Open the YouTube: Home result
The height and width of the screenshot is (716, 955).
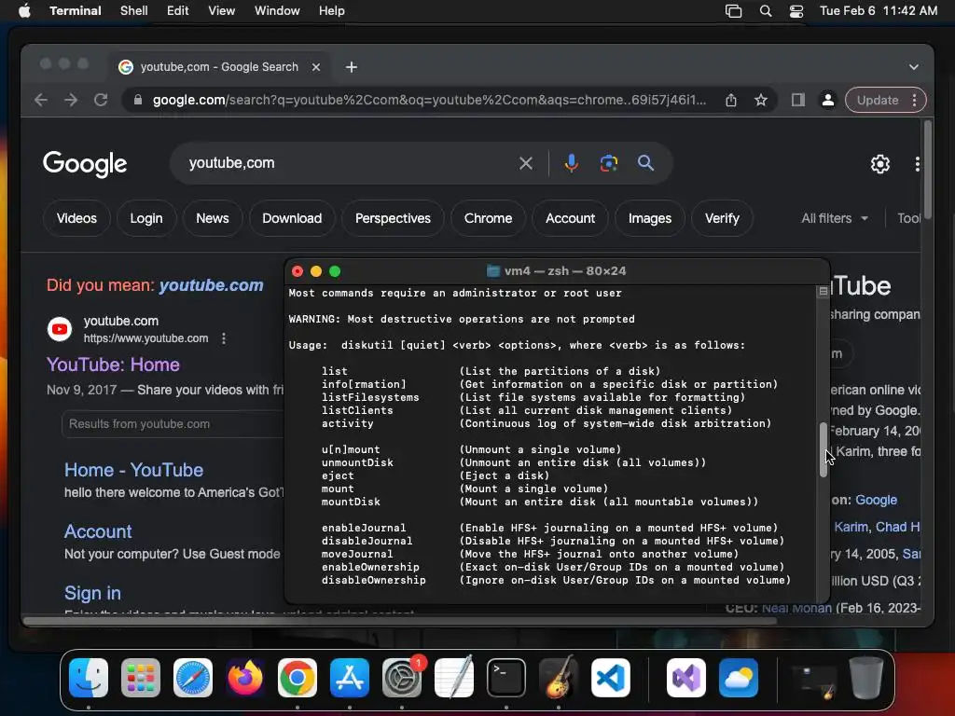(113, 365)
